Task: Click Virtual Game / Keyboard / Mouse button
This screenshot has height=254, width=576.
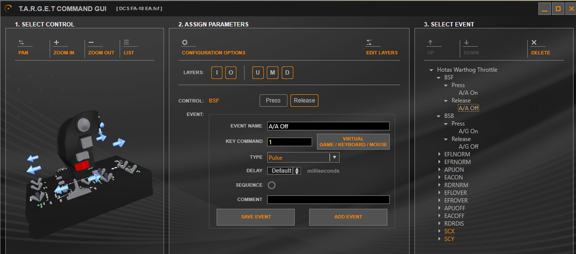Action: point(353,142)
